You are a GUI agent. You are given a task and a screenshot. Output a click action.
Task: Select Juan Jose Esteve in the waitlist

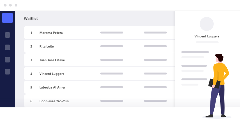point(99,60)
